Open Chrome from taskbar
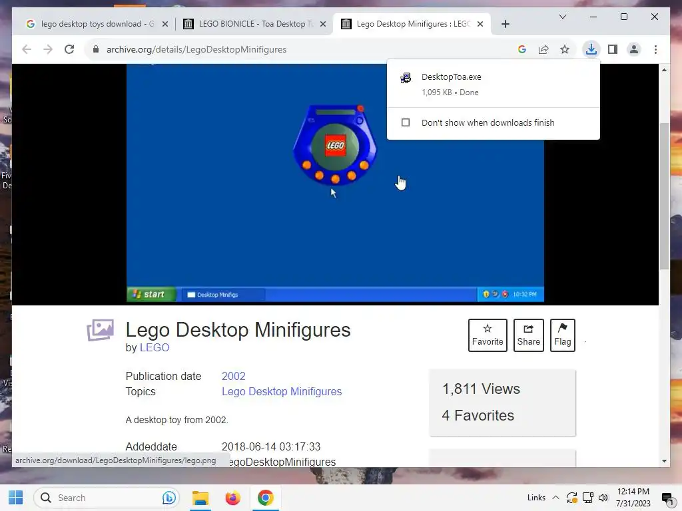 (x=265, y=498)
